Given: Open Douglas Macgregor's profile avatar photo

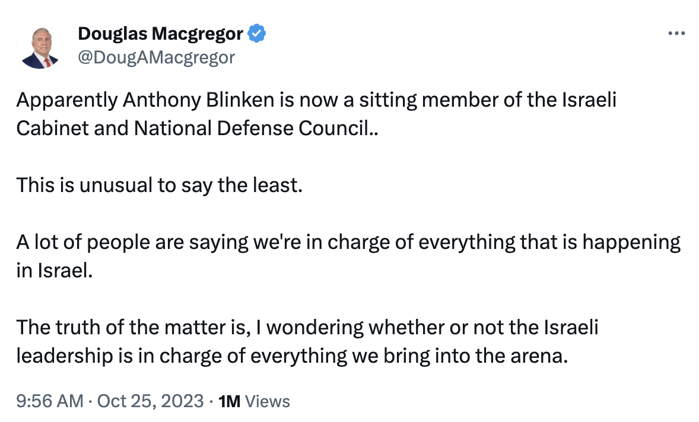Looking at the screenshot, I should 40,47.
